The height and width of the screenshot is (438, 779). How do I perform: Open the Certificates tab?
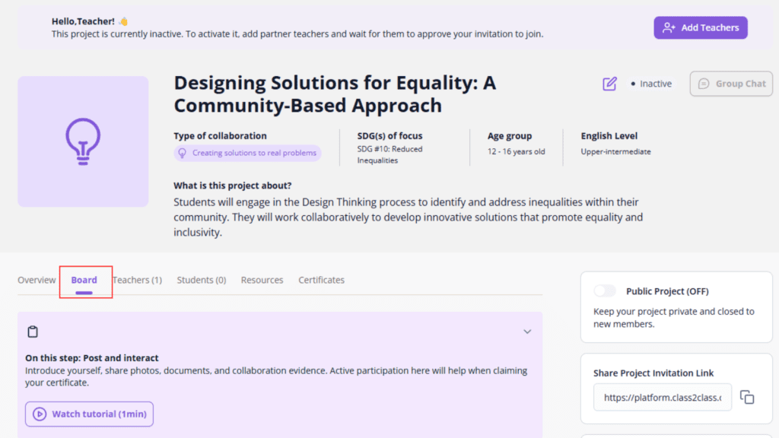[x=322, y=280]
